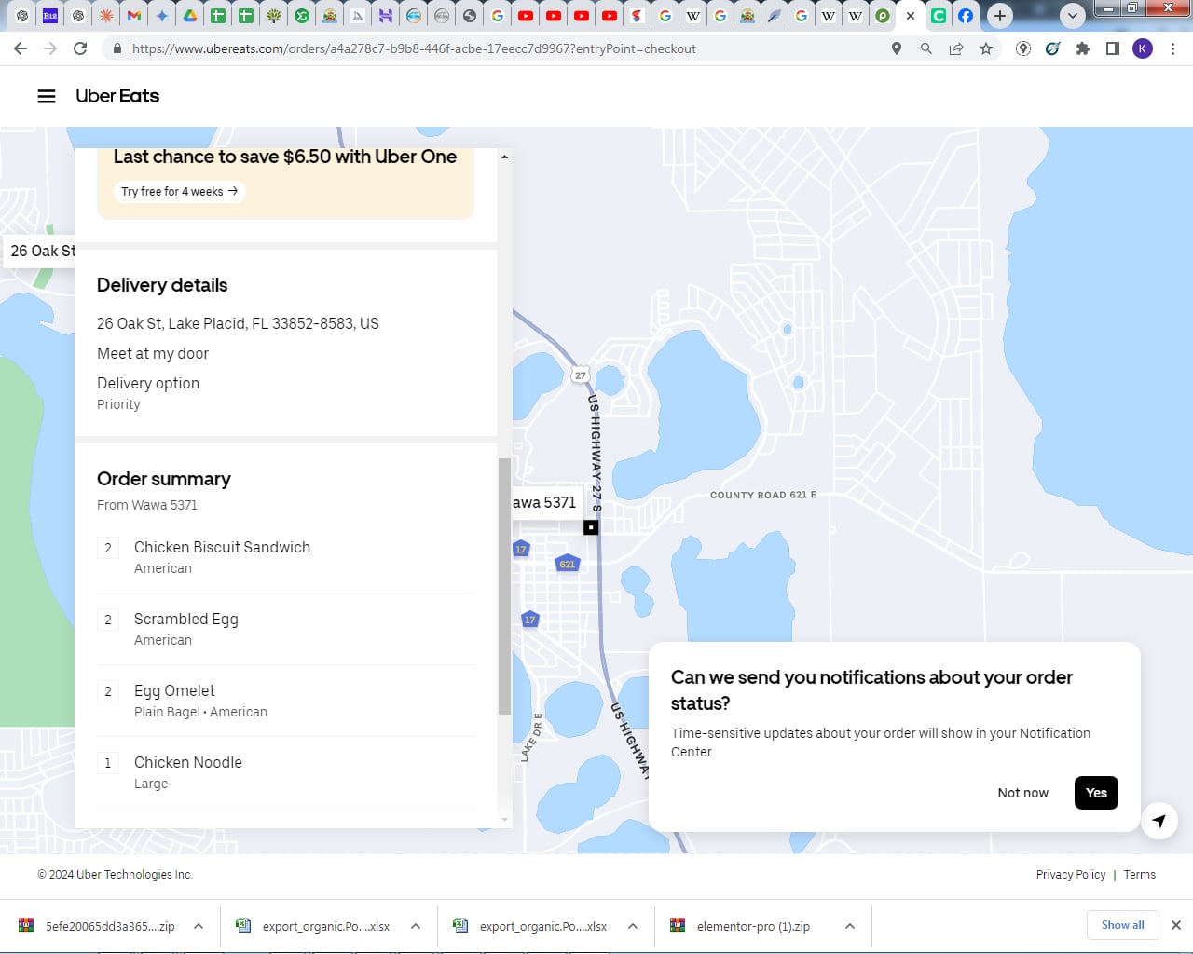
Task: Decline notifications with Not now
Action: point(1022,793)
